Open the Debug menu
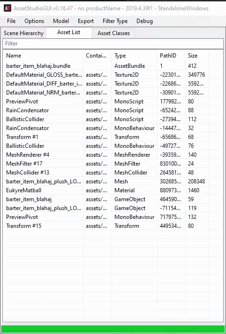 click(x=144, y=21)
